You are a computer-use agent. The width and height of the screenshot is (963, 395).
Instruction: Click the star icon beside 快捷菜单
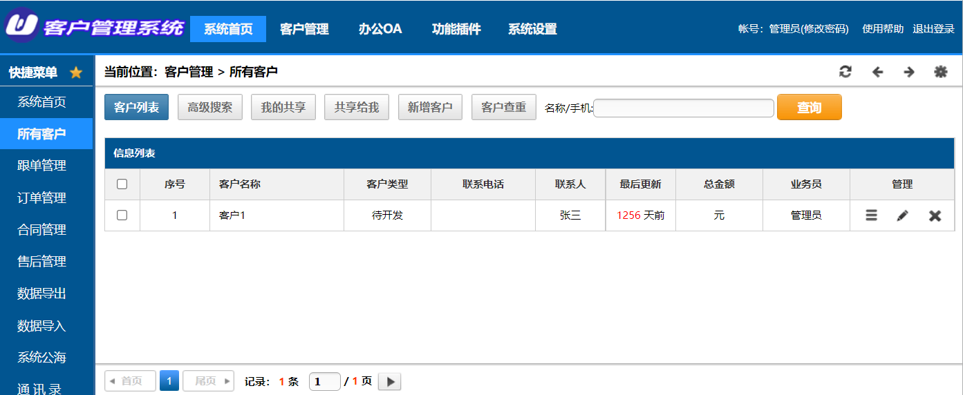(x=76, y=73)
